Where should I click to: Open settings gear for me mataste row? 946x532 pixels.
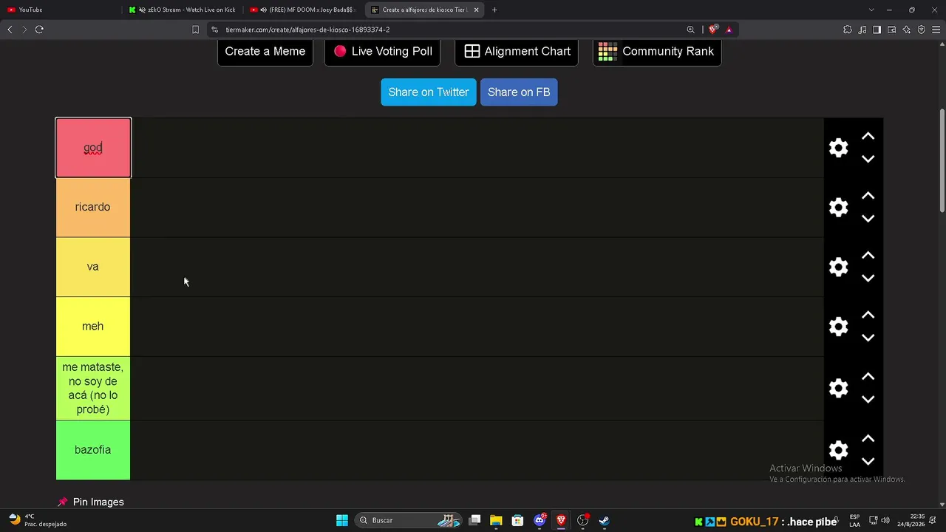pos(838,388)
